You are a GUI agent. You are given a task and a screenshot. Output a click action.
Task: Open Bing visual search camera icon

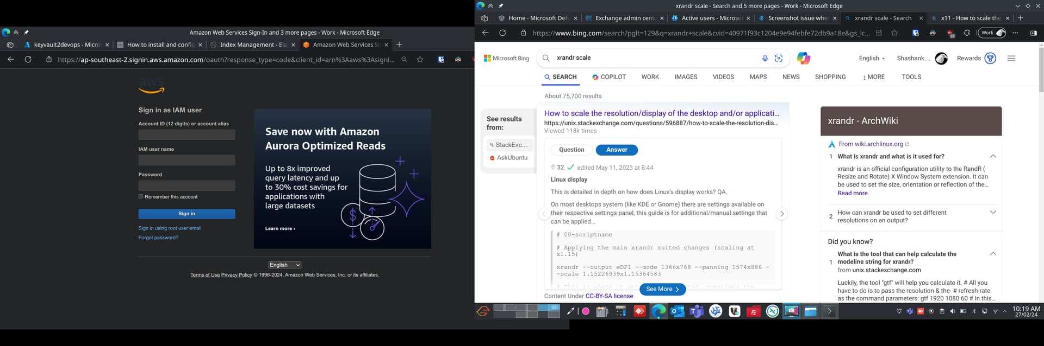pos(779,58)
